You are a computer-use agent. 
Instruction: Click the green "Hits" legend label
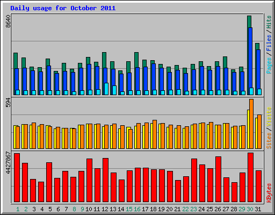(269, 22)
